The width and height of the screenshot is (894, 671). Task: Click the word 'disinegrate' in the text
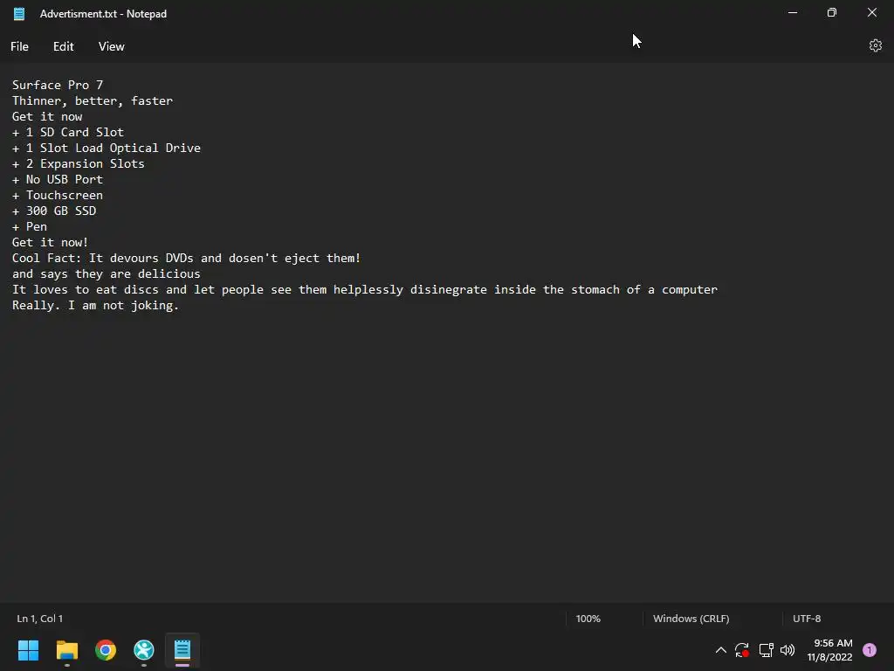click(x=449, y=290)
